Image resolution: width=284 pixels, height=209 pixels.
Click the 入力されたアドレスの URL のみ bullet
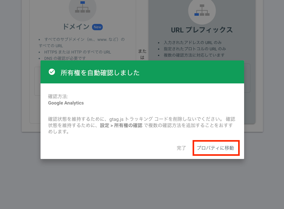(193, 42)
